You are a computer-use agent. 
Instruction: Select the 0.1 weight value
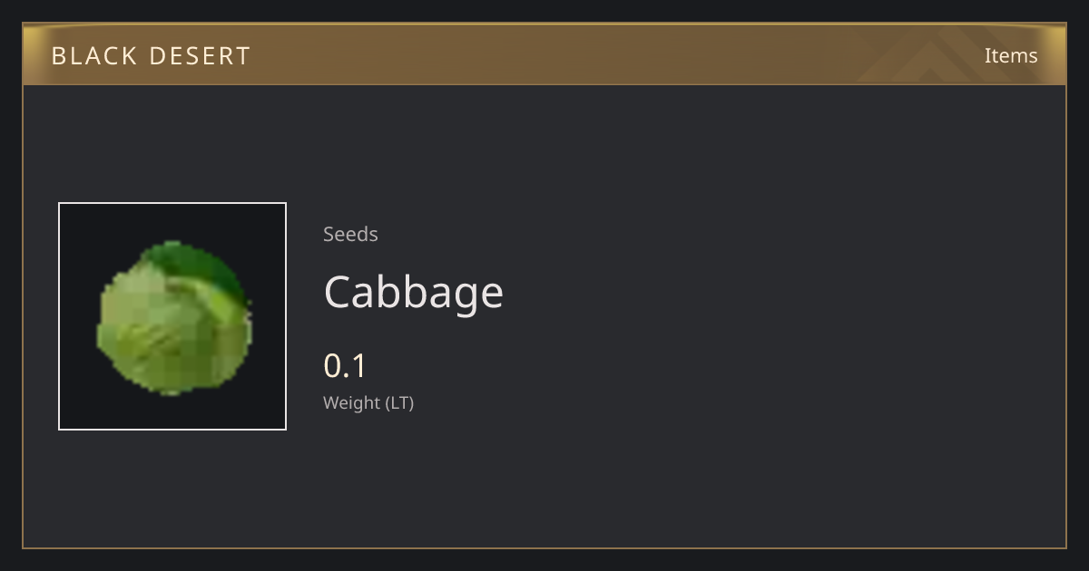tap(345, 365)
